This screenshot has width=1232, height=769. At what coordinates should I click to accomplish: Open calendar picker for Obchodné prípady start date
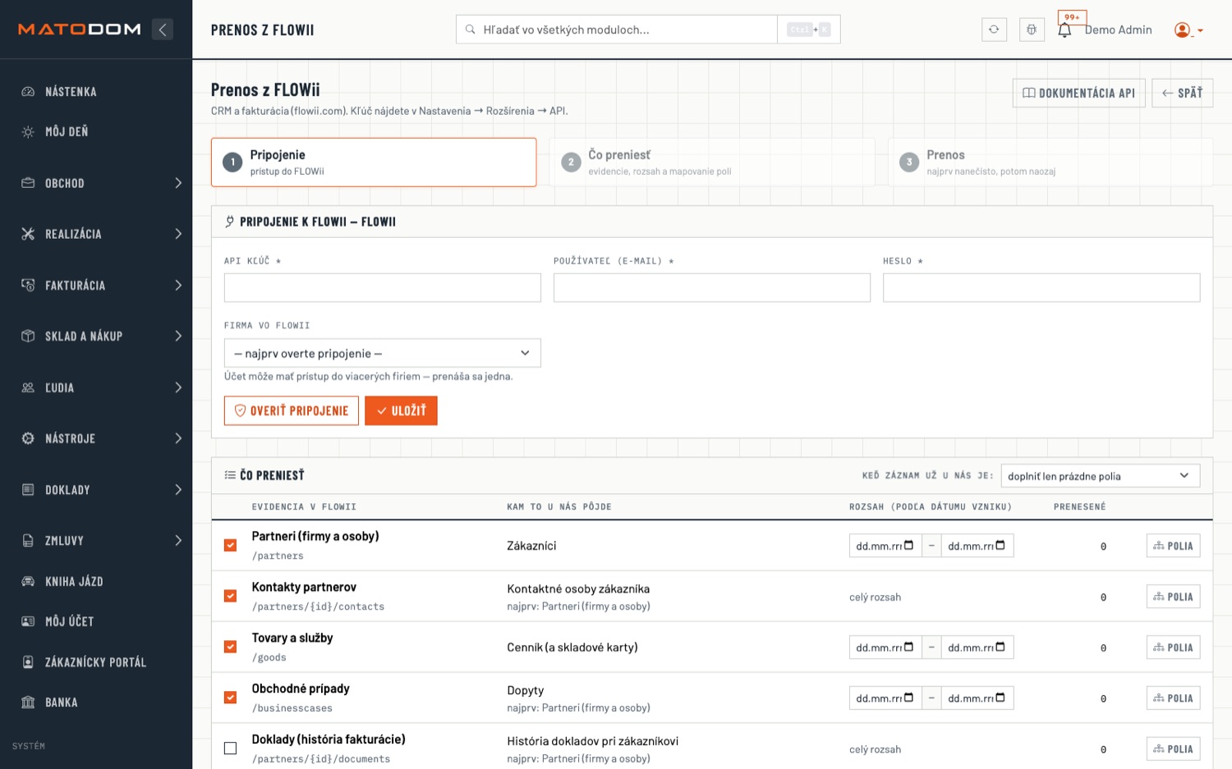tap(908, 698)
